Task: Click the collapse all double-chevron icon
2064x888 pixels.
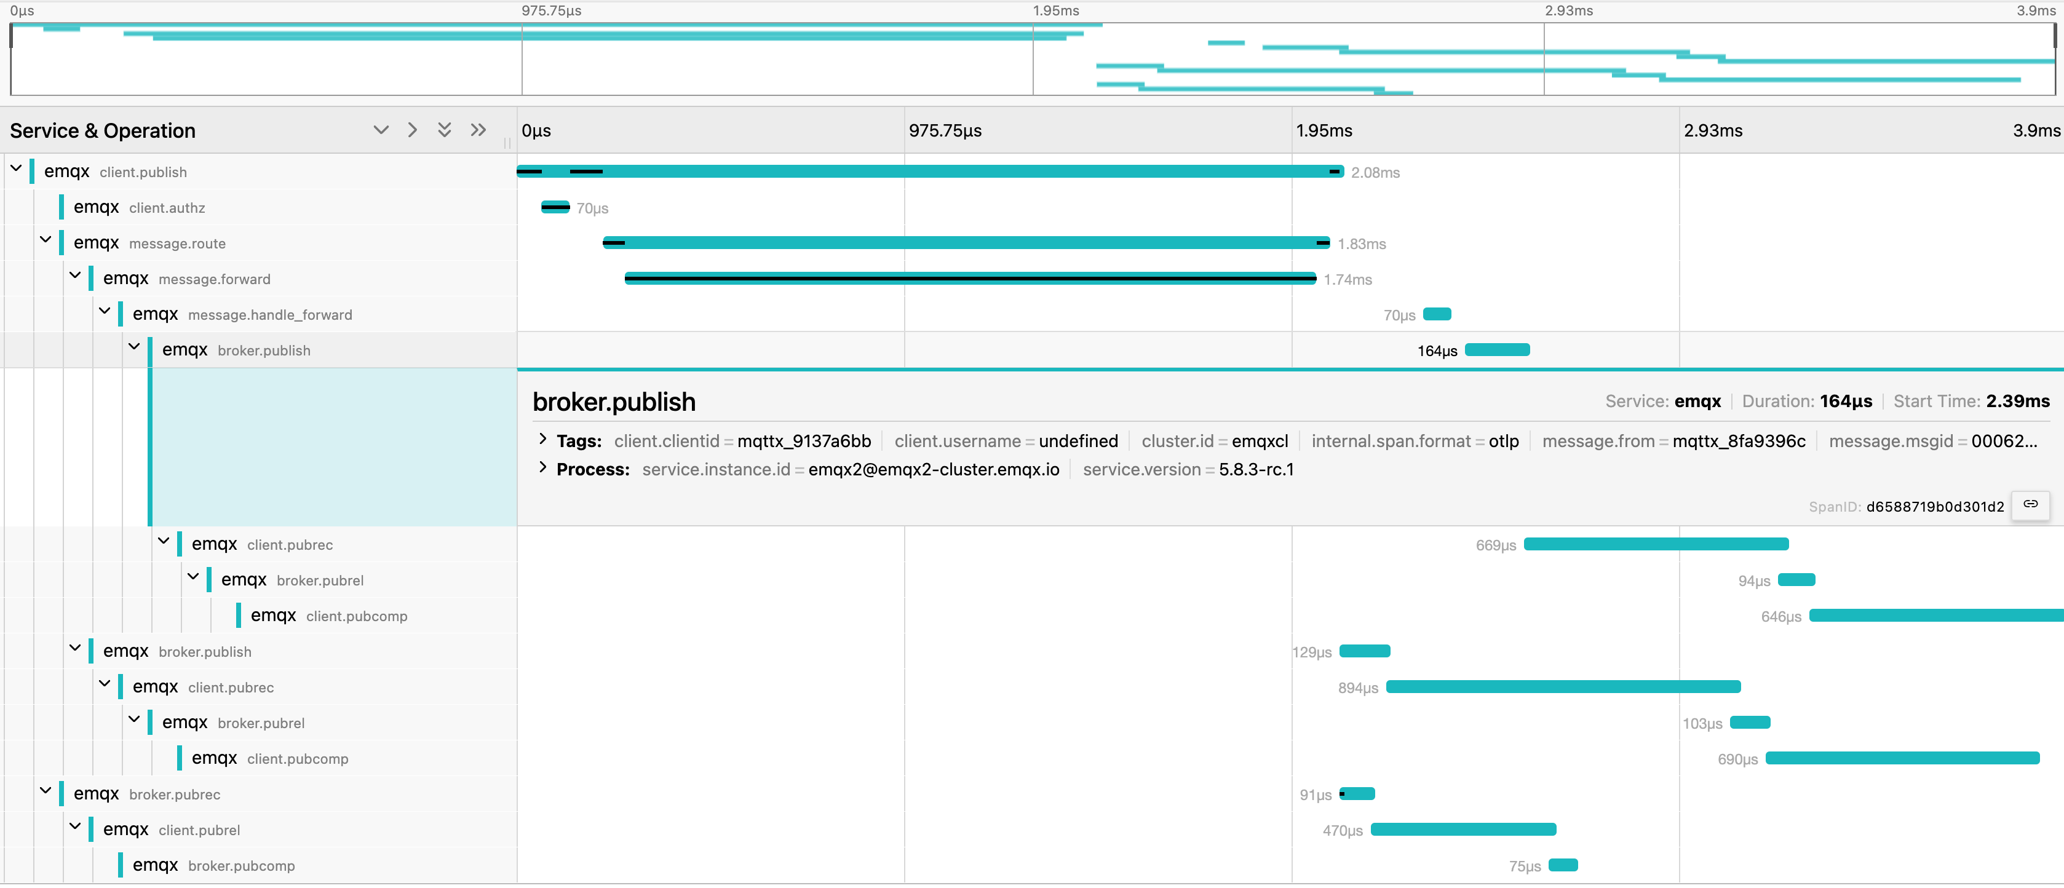Action: click(478, 130)
